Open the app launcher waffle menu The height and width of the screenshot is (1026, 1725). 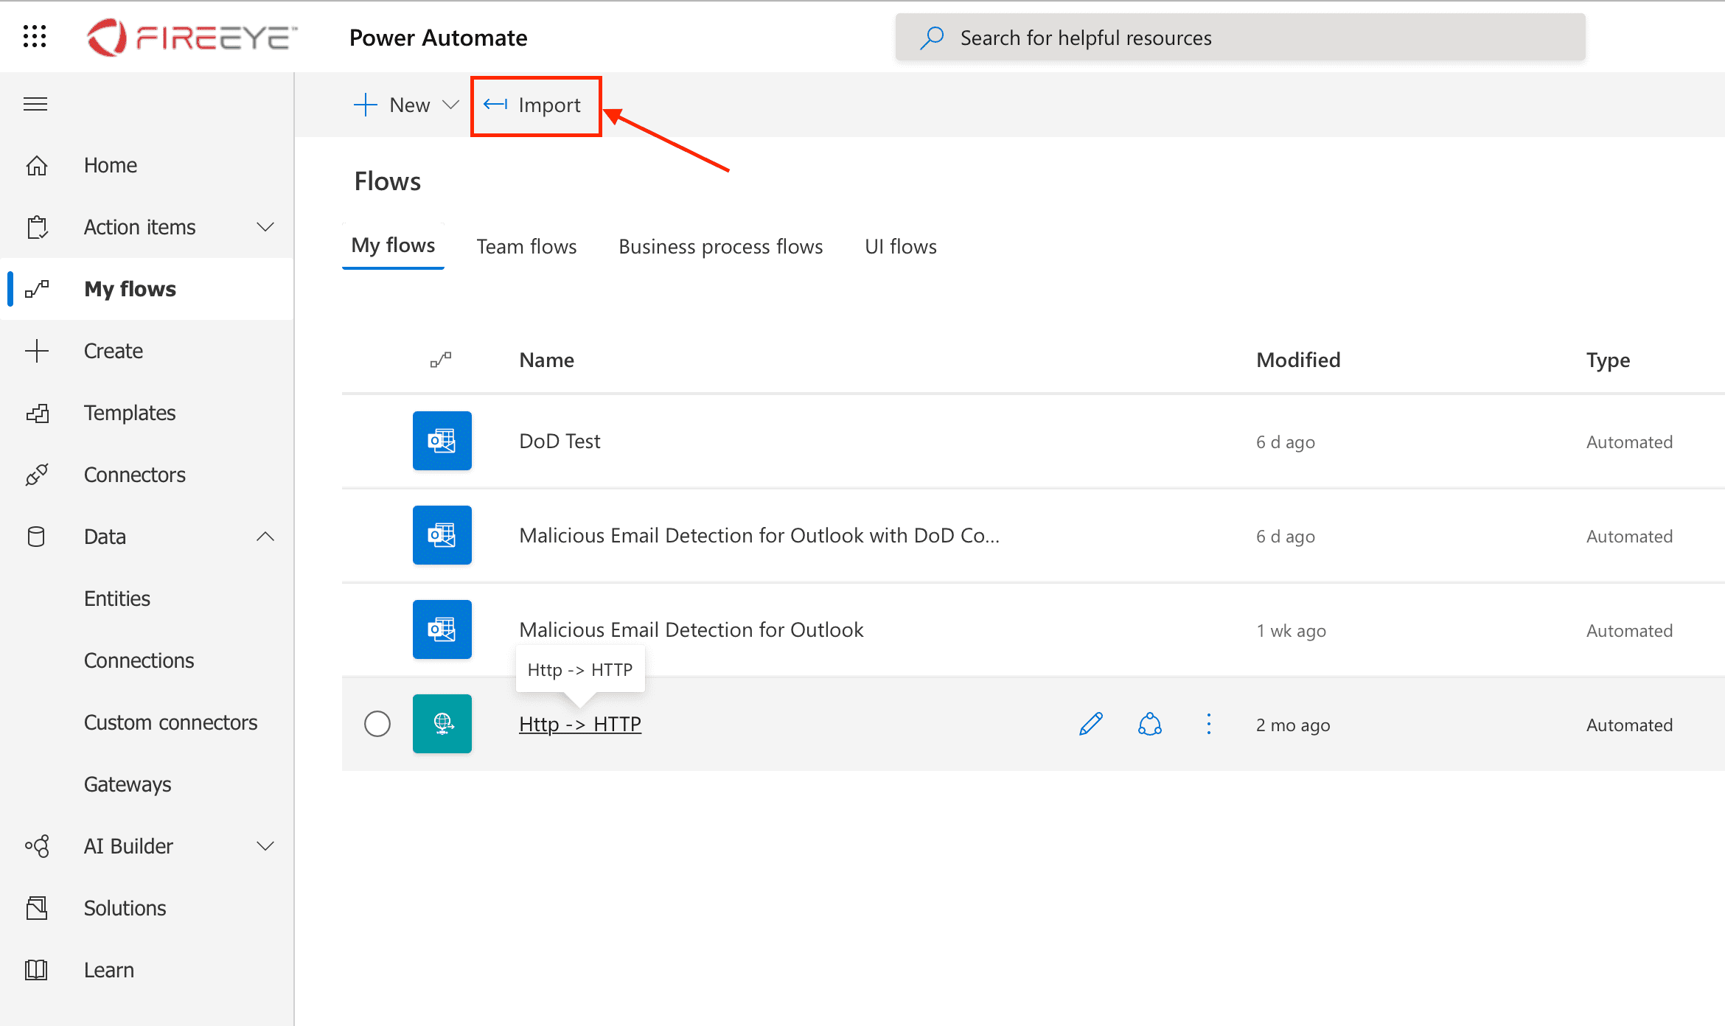coord(34,36)
